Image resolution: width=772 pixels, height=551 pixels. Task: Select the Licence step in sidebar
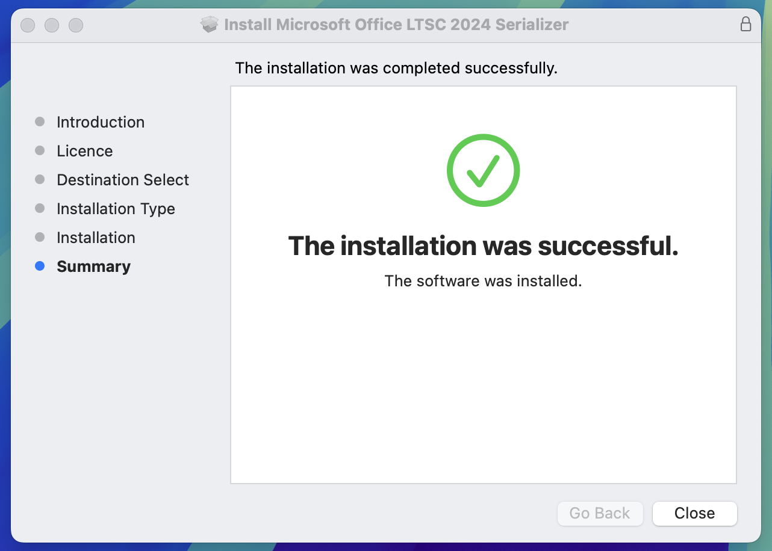85,151
